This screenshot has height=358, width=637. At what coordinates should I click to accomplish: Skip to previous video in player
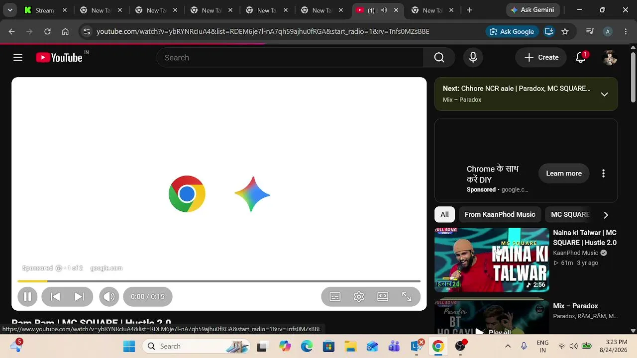pyautogui.click(x=55, y=297)
